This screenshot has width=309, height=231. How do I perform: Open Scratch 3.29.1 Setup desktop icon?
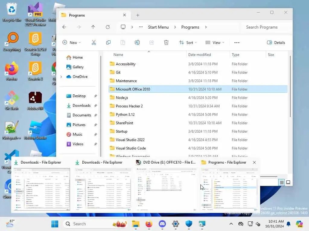[x=35, y=44]
